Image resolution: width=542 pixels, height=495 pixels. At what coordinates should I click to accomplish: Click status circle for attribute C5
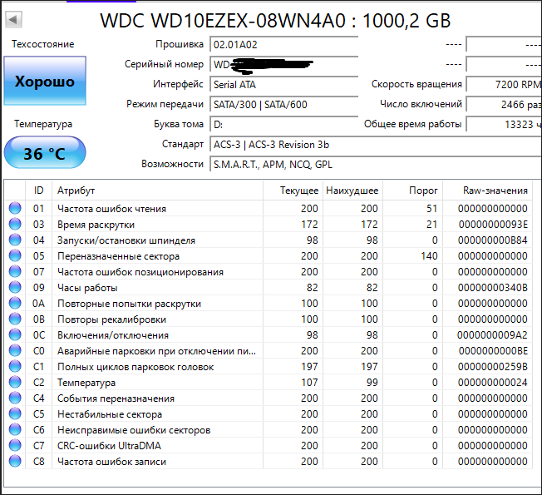15,414
